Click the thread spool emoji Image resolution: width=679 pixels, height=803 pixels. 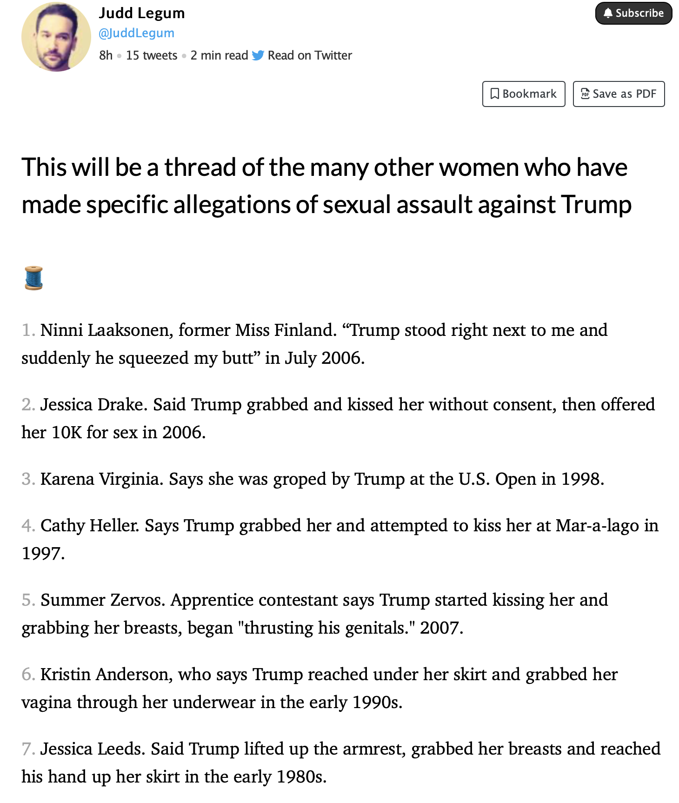click(33, 278)
